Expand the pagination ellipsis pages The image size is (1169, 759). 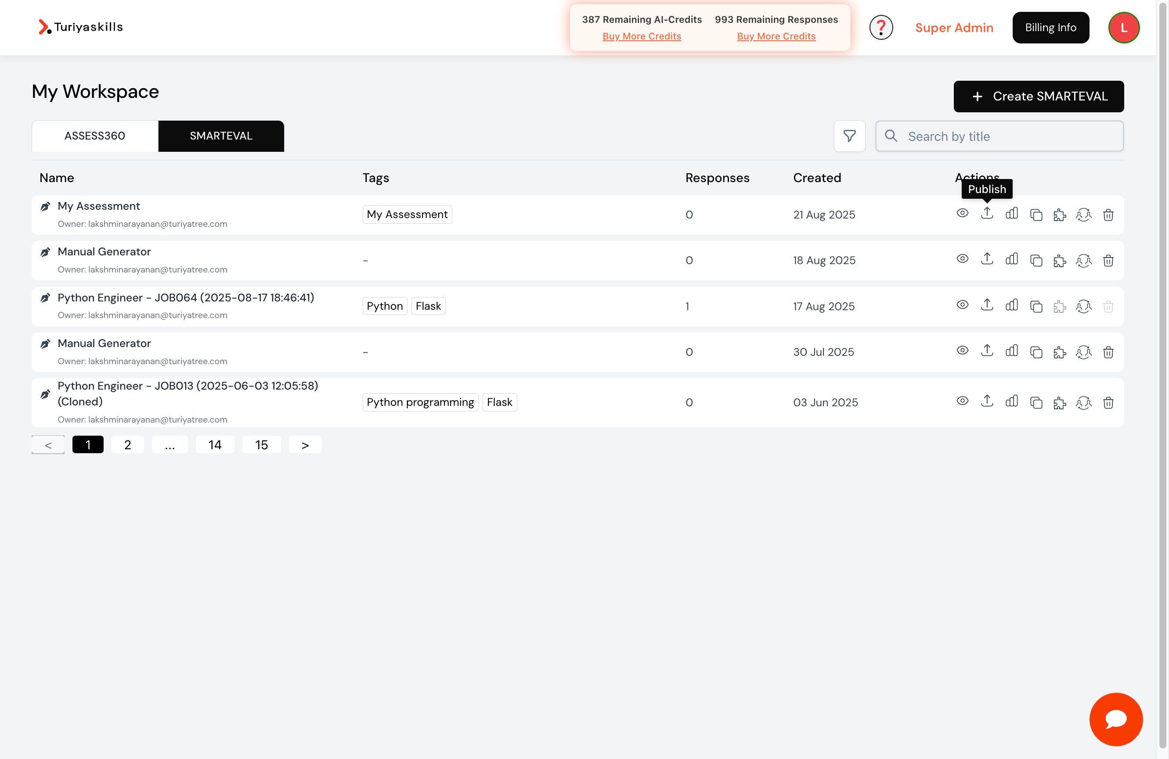click(x=170, y=444)
